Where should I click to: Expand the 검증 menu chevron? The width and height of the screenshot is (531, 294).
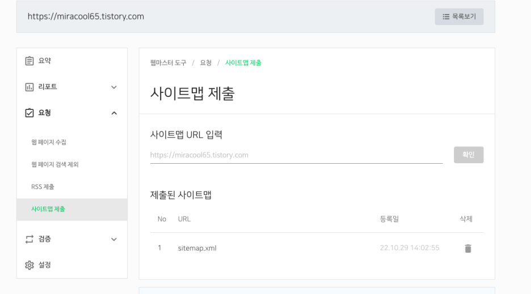point(114,240)
